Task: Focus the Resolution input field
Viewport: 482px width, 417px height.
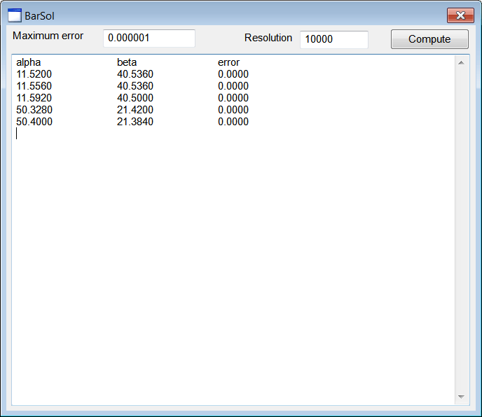Action: (334, 39)
